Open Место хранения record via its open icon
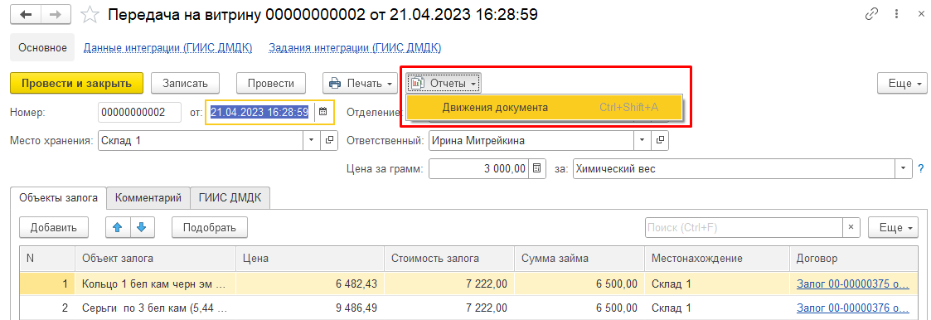Image resolution: width=931 pixels, height=320 pixels. 329,141
